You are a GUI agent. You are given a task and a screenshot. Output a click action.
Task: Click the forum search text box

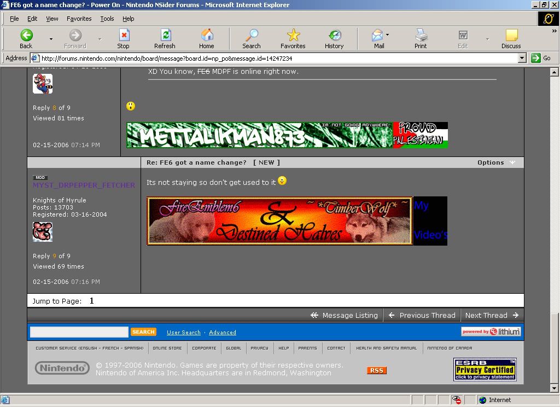click(79, 332)
